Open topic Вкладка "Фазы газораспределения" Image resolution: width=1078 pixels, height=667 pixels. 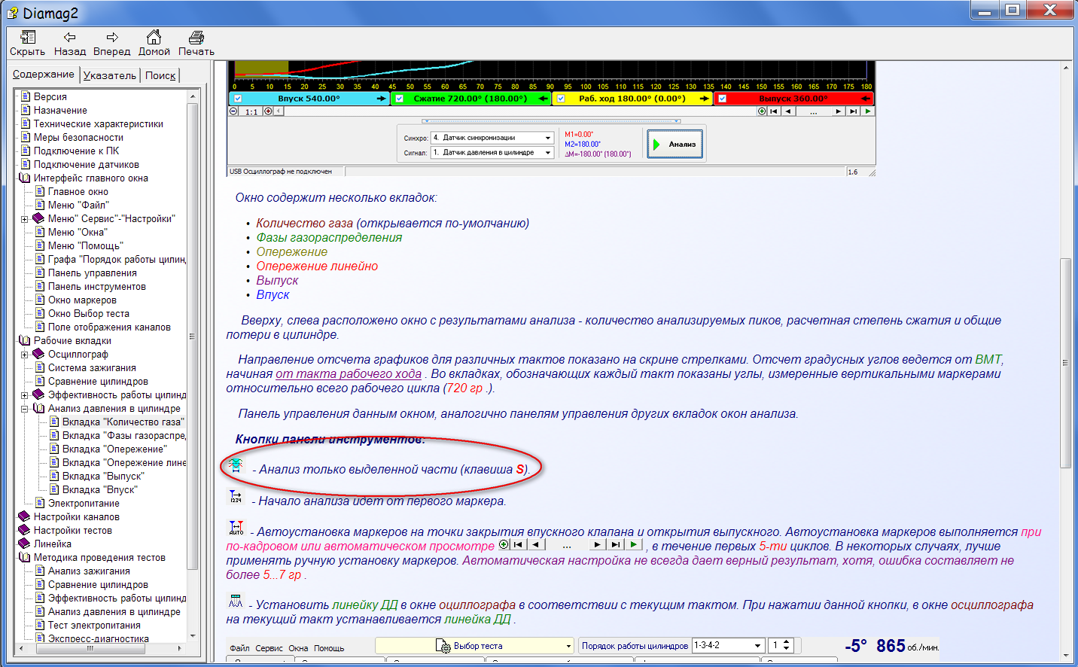124,436
